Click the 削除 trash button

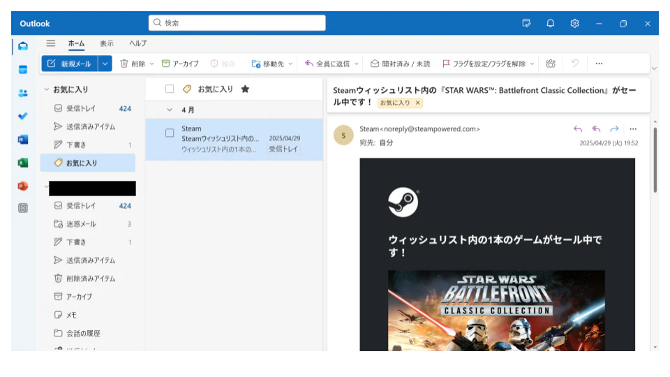tap(133, 64)
